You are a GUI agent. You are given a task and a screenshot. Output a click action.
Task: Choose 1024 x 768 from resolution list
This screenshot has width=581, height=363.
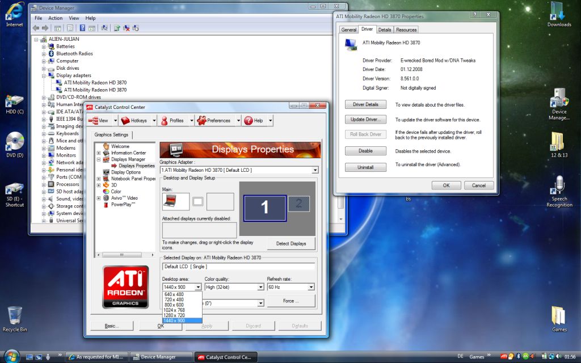click(182, 310)
